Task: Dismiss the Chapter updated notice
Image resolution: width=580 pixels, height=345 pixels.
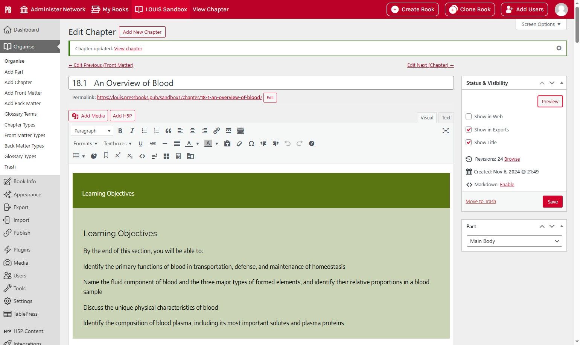Action: [x=559, y=48]
